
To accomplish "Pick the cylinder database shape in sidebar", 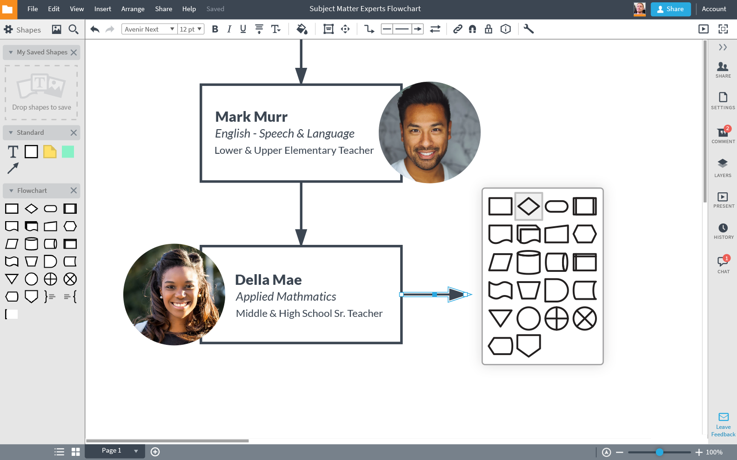I will coord(31,244).
